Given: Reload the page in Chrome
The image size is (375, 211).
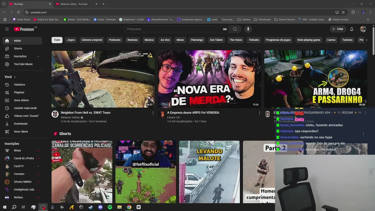Looking at the screenshot, I should 18,12.
